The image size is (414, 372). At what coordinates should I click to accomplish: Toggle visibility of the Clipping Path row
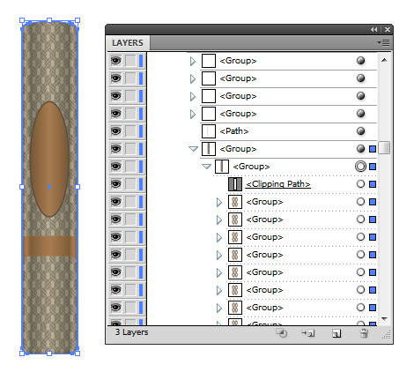point(116,184)
